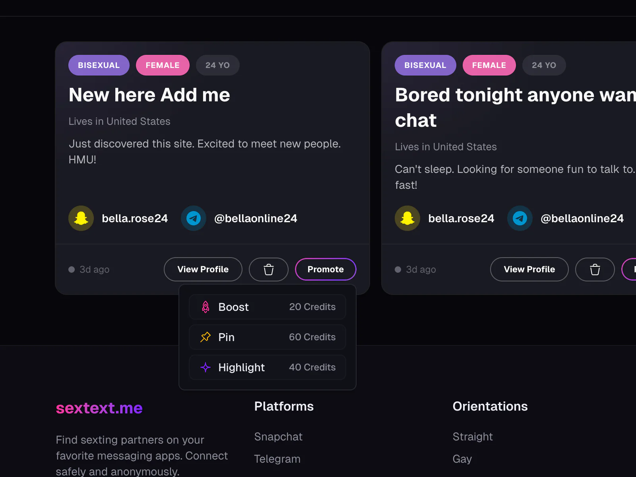Click the Pin pushpin icon

(x=206, y=337)
